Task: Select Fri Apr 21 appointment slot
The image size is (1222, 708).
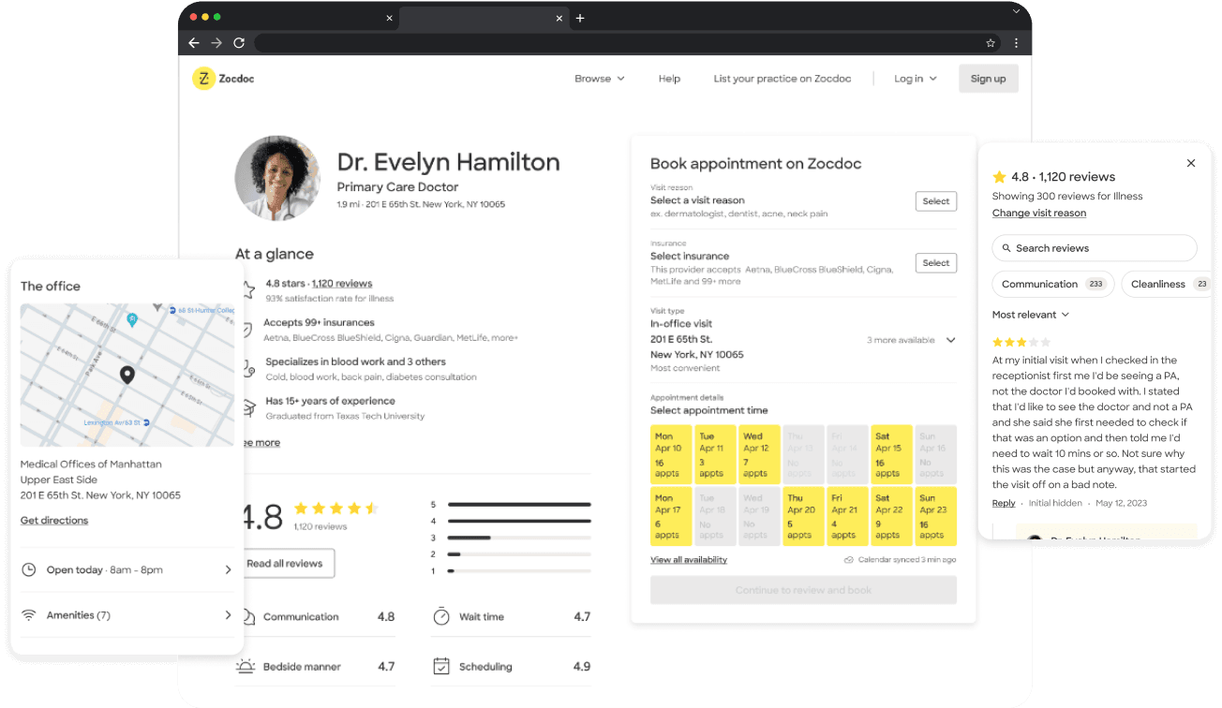Action: pyautogui.click(x=847, y=517)
